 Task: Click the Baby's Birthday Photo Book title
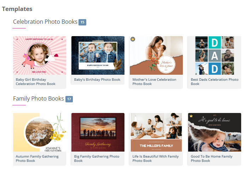[x=97, y=80]
